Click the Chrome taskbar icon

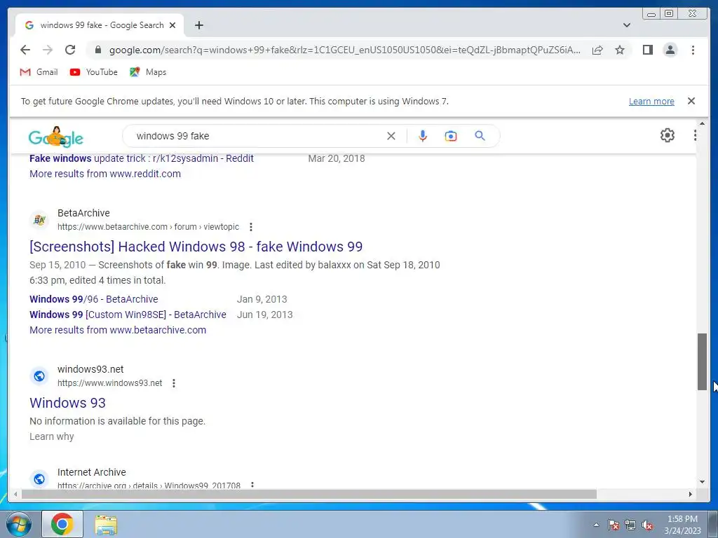click(x=62, y=524)
